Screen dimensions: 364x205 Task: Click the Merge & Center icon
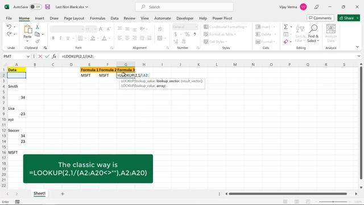160,38
